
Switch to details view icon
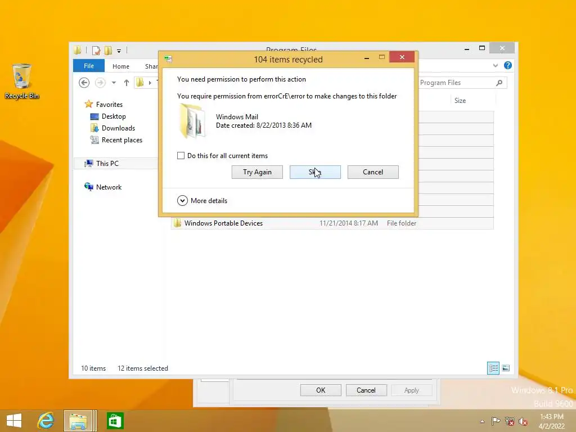point(493,368)
